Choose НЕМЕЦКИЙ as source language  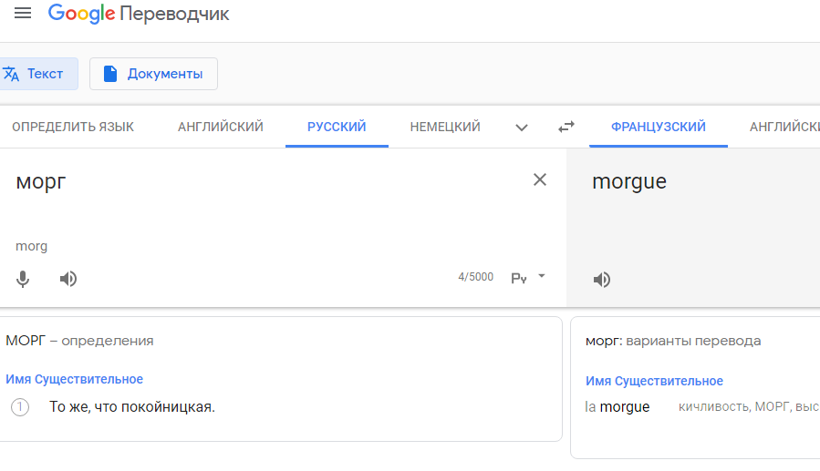pyautogui.click(x=445, y=127)
